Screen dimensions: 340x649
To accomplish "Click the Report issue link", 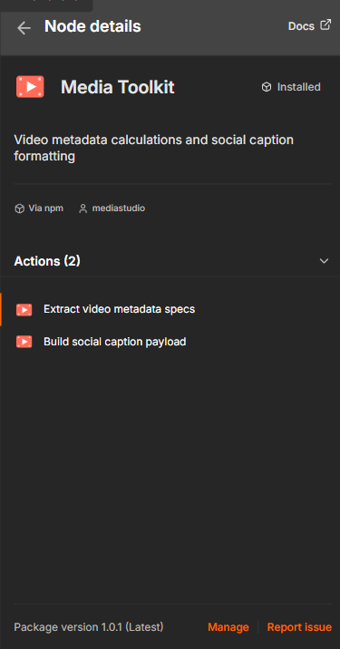I will pos(299,627).
